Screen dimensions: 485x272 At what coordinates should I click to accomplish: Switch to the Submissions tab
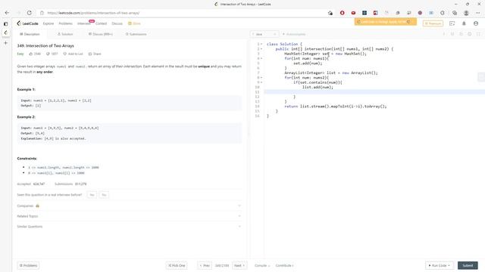[x=136, y=34]
